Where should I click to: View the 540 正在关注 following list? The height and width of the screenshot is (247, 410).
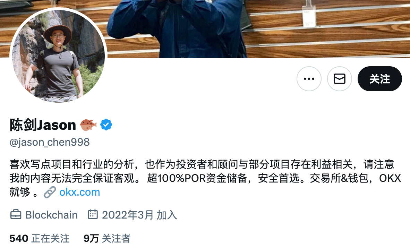point(40,238)
